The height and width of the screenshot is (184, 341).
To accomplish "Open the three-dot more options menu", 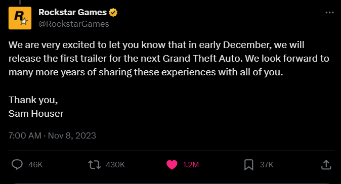I will (x=329, y=13).
